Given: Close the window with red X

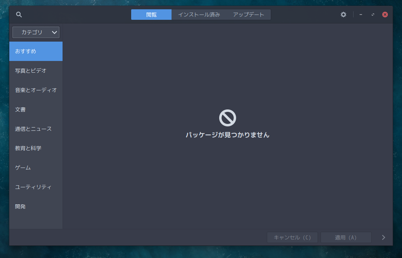Looking at the screenshot, I should [x=385, y=15].
